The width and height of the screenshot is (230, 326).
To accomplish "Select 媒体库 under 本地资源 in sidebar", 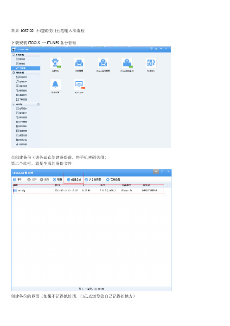I will click(x=20, y=64).
